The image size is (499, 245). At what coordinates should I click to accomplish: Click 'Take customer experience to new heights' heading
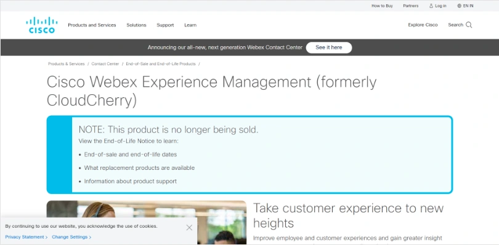pyautogui.click(x=349, y=215)
